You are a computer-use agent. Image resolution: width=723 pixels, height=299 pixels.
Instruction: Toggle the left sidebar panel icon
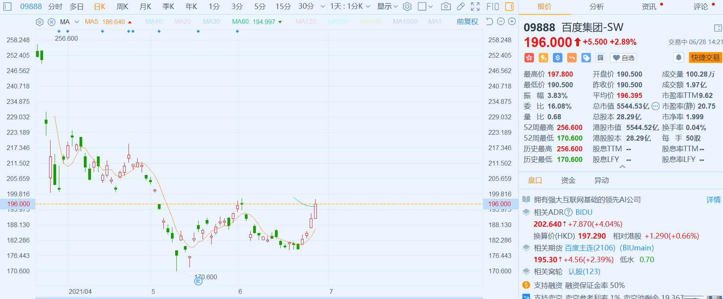tap(8, 6)
